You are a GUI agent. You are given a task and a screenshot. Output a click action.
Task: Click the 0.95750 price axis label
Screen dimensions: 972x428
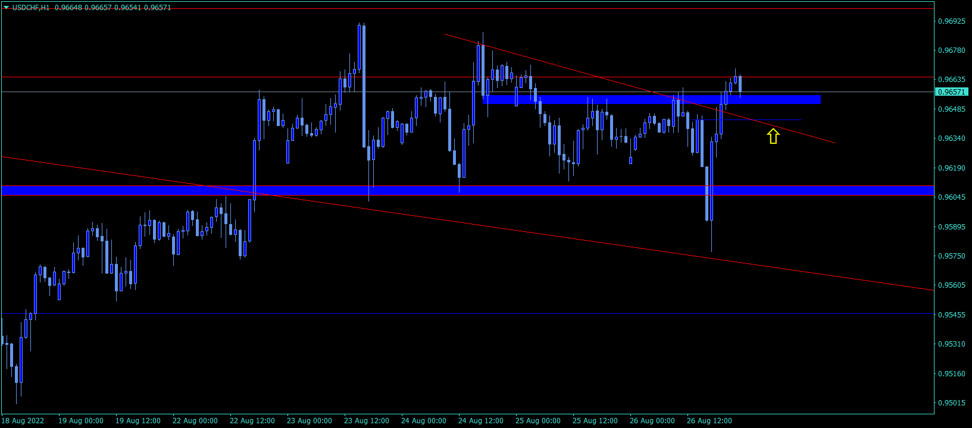pos(951,256)
